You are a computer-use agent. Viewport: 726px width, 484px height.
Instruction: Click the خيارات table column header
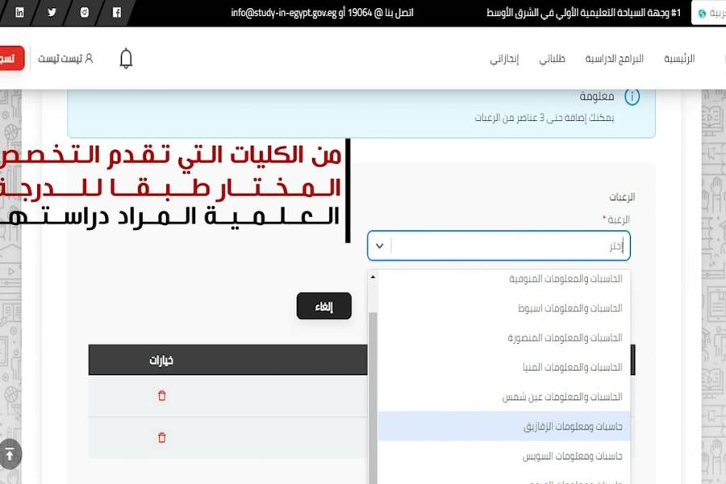pyautogui.click(x=161, y=361)
